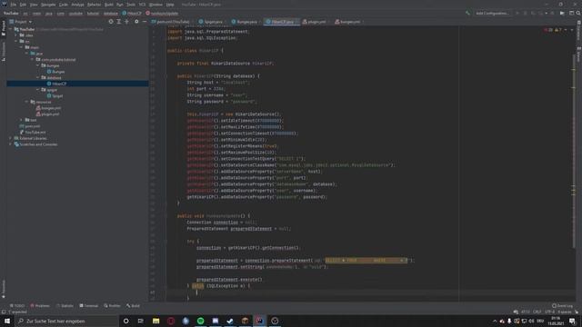Click the Search Everywhere magnifier icon

578,13
